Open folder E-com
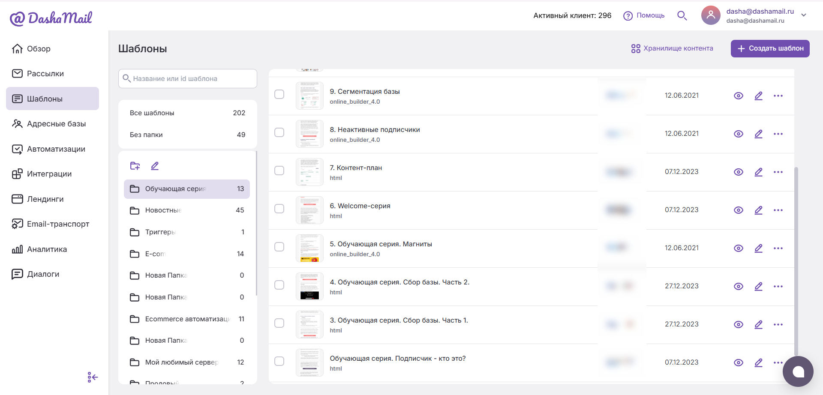 pos(187,254)
